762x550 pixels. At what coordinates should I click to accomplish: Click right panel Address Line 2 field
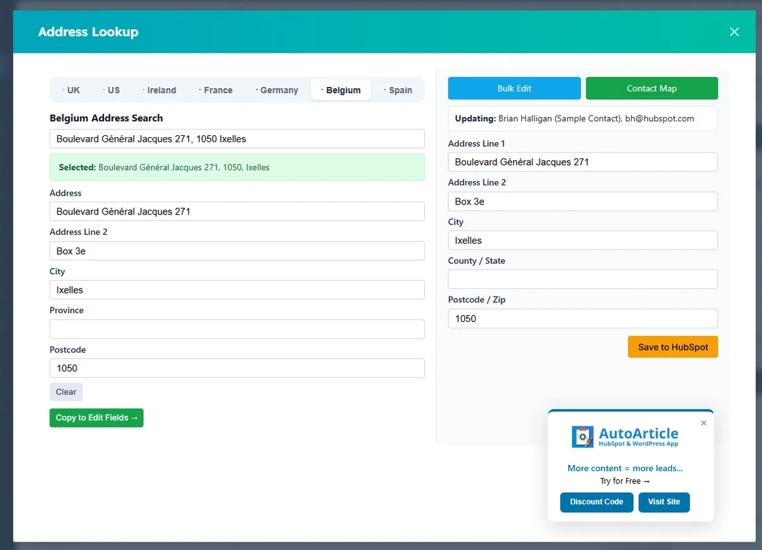(x=583, y=201)
